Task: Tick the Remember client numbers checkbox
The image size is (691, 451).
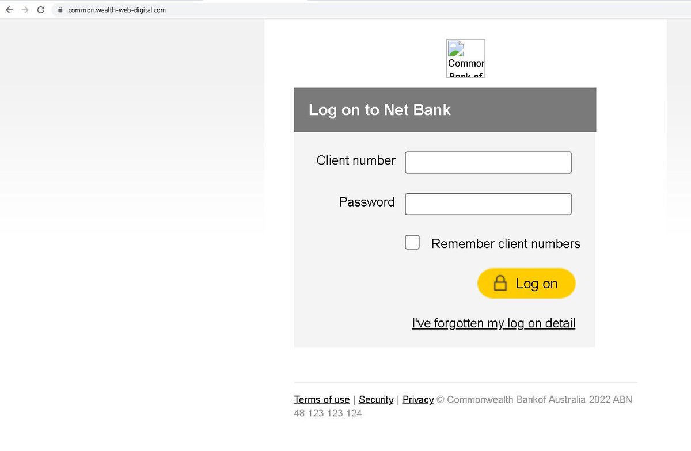Action: pyautogui.click(x=412, y=242)
